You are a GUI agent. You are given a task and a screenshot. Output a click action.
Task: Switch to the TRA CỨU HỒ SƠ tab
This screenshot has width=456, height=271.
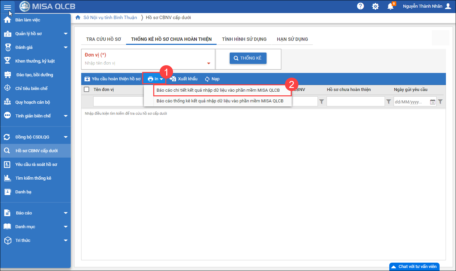(104, 39)
